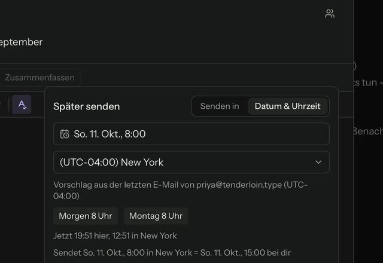Toggle the text formatting A icon
Image resolution: width=383 pixels, height=263 pixels.
pos(22,105)
